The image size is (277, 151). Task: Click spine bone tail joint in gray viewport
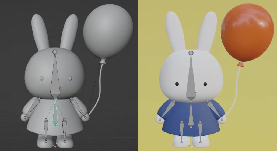[x=55, y=125]
